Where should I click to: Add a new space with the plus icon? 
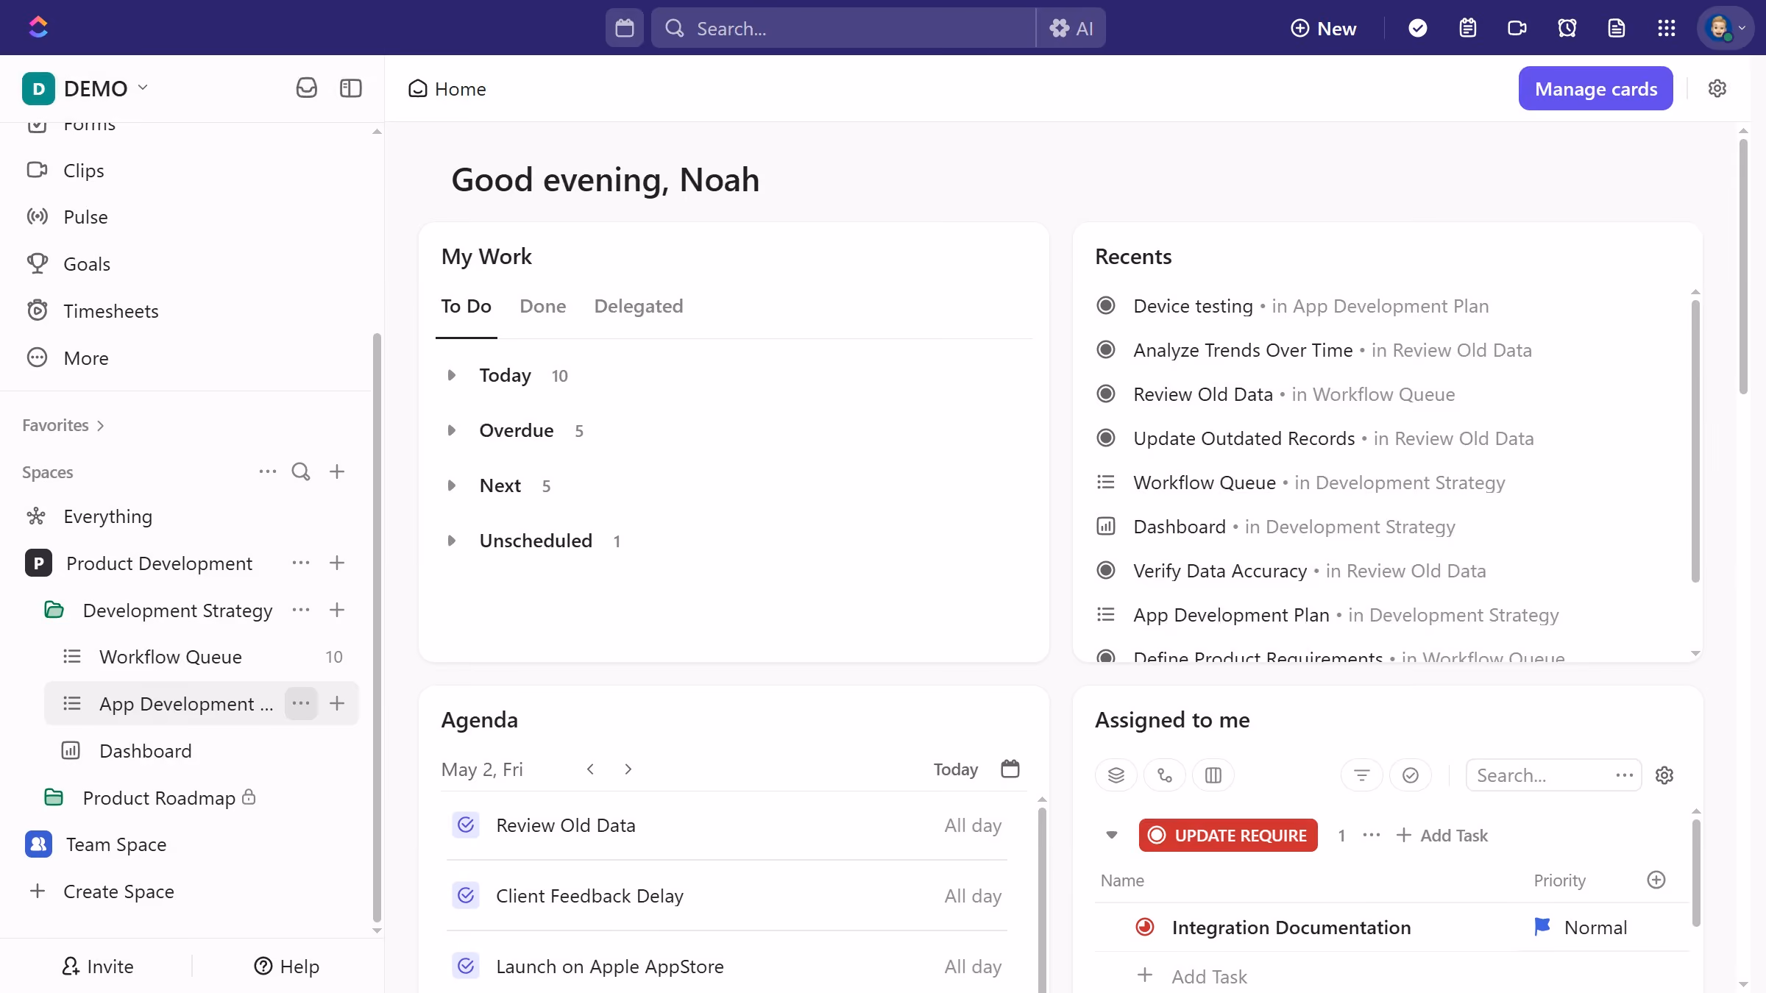pyautogui.click(x=337, y=471)
